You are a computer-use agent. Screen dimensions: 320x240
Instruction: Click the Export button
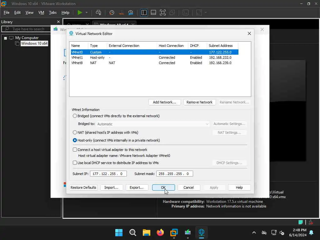click(137, 187)
